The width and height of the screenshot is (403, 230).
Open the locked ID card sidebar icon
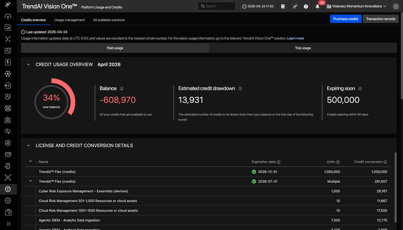(8, 86)
